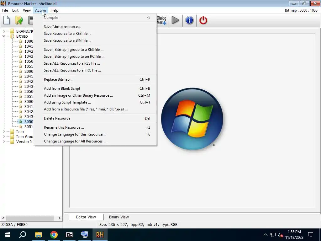Click the red power exit icon
This screenshot has width=321, height=241.
tap(203, 20)
